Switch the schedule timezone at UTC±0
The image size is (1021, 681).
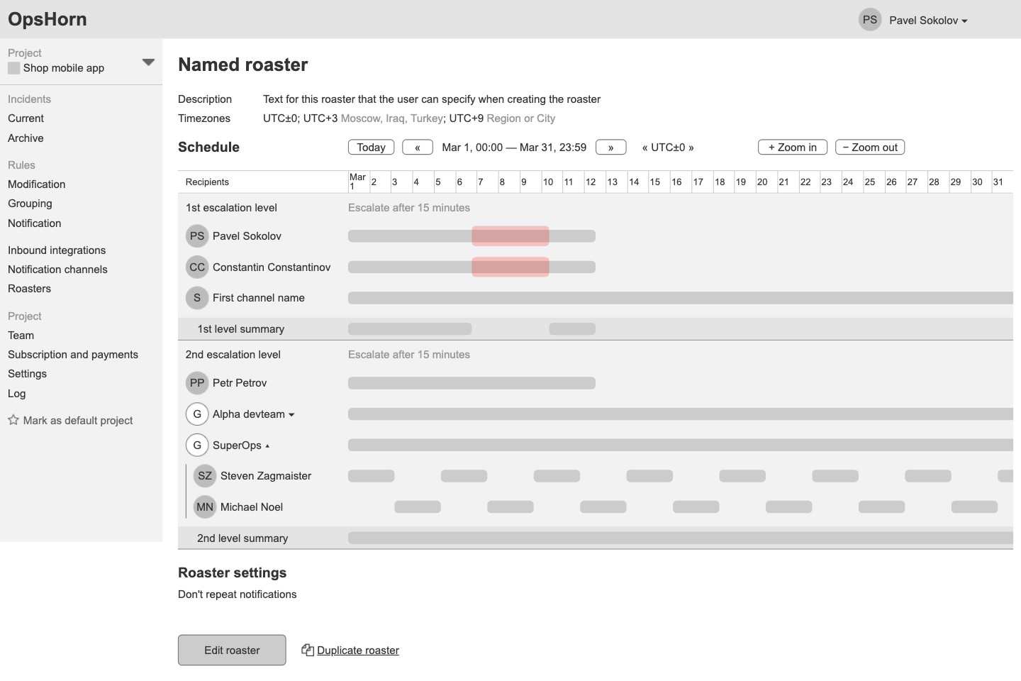click(x=668, y=148)
